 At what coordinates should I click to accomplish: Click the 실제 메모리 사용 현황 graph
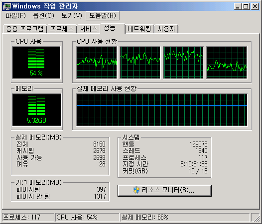click(x=162, y=110)
